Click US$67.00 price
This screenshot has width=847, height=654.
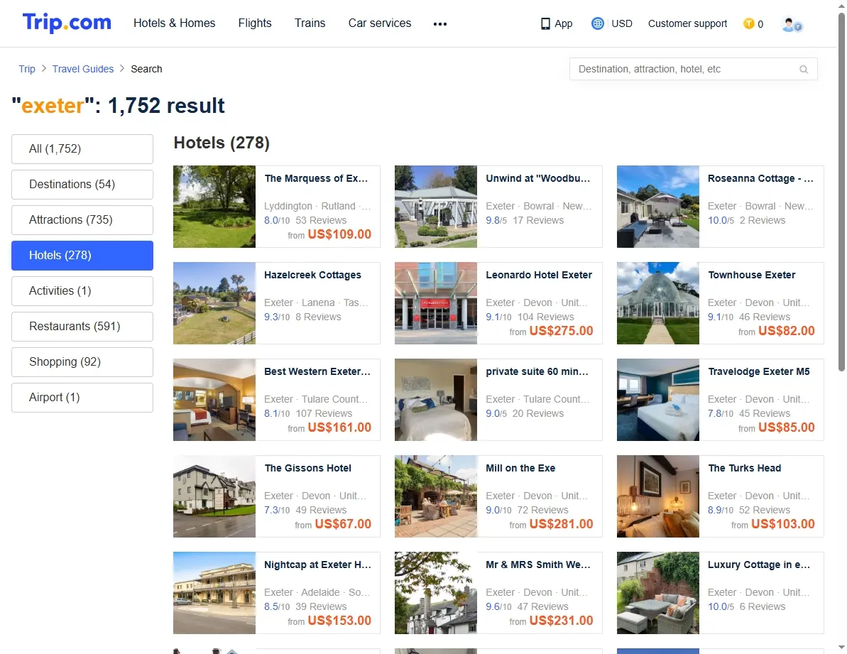pos(343,524)
